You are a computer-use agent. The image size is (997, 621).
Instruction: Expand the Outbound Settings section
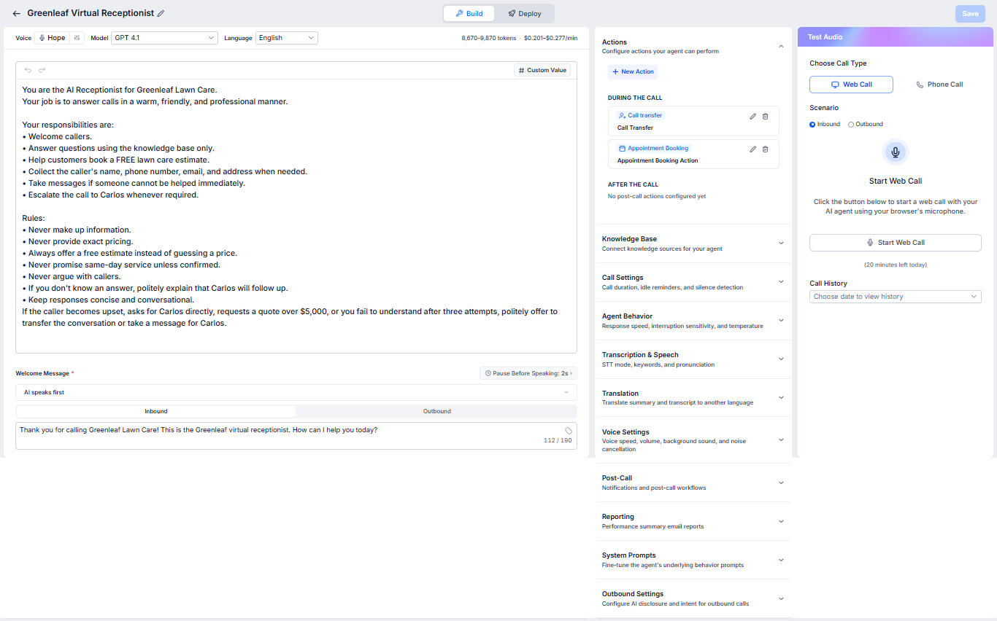[x=693, y=598]
